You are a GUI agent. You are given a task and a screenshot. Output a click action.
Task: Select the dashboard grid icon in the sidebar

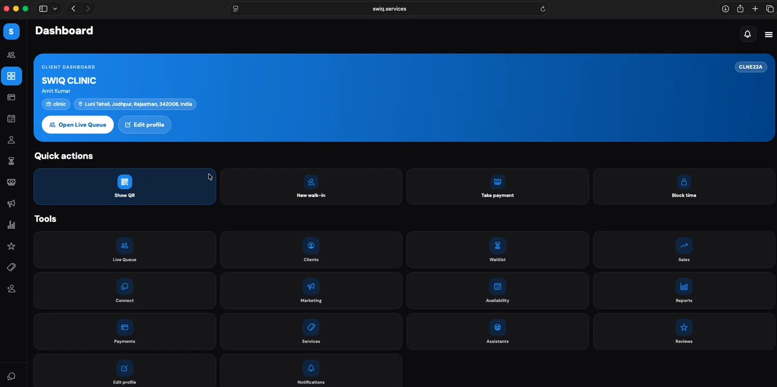(11, 76)
